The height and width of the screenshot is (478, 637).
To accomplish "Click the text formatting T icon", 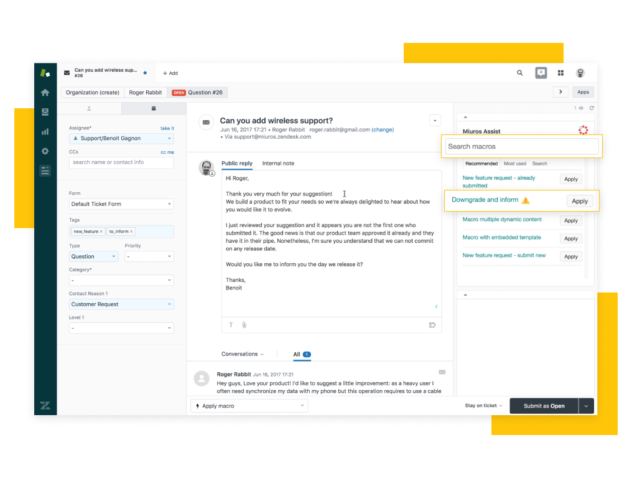I will pyautogui.click(x=231, y=325).
